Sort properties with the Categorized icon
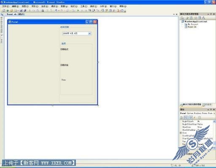The image size is (216, 168). point(182,117)
